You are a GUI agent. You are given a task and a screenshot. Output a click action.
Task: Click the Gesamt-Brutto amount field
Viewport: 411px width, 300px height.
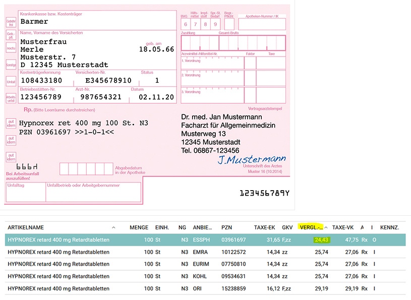click(252, 43)
